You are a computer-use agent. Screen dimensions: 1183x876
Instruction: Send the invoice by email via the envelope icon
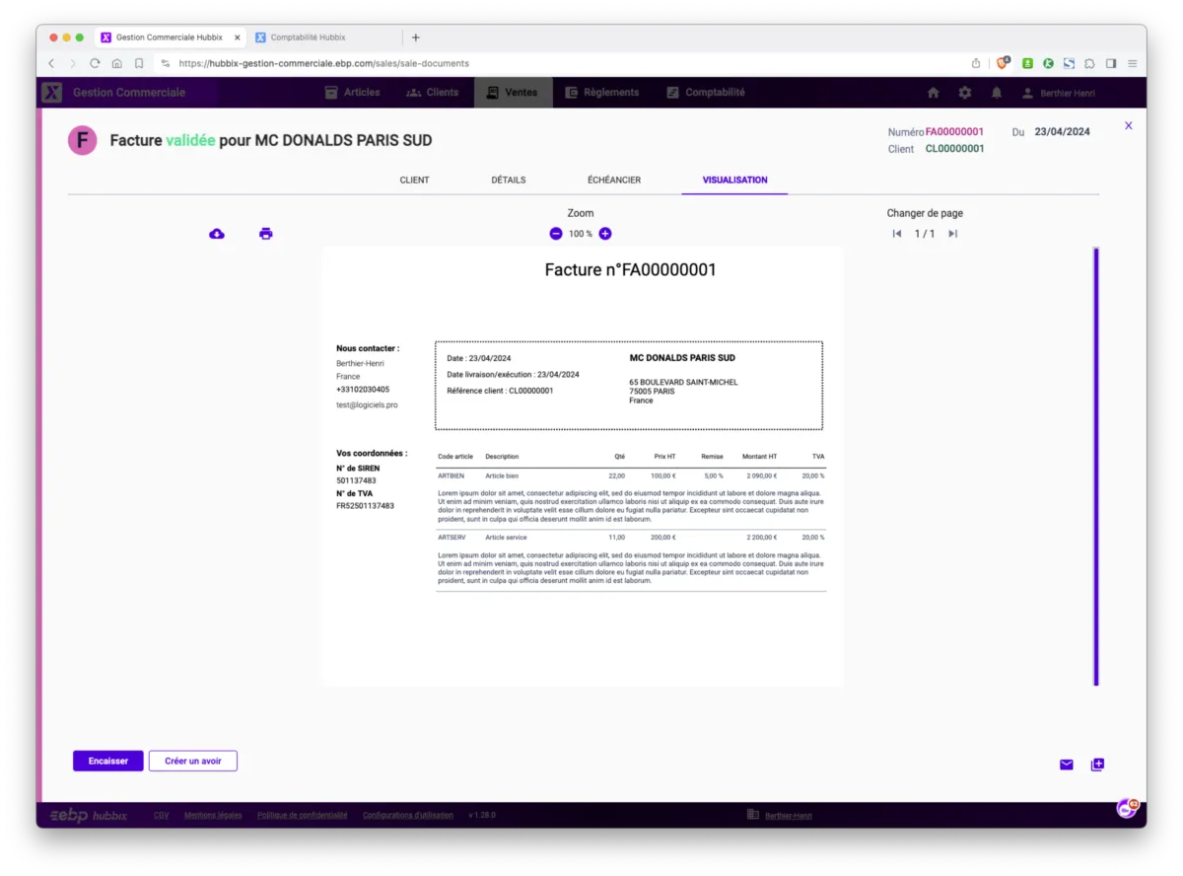click(1067, 765)
